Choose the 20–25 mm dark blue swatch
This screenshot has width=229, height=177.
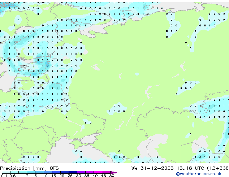pos(65,172)
